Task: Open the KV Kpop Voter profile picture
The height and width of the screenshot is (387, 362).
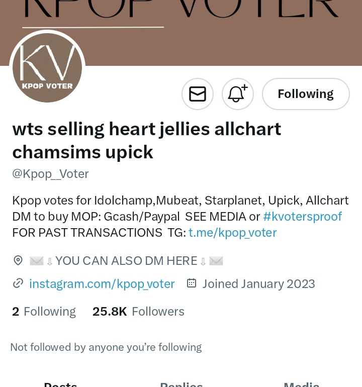Action: pyautogui.click(x=47, y=68)
